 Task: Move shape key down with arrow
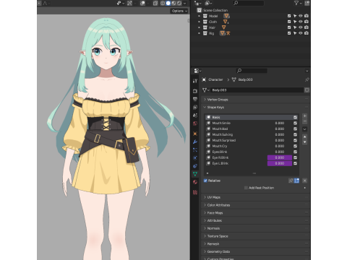tap(304, 142)
